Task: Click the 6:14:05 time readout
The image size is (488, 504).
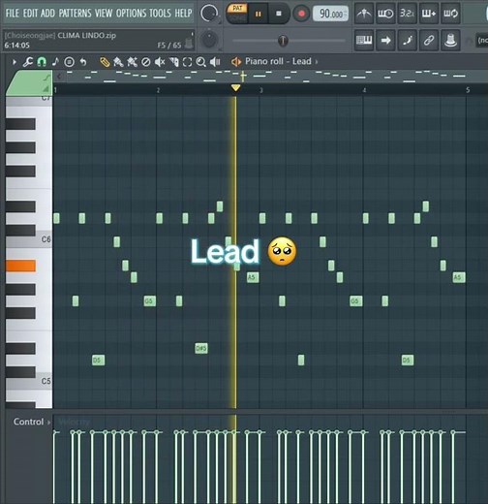Action: click(x=16, y=46)
